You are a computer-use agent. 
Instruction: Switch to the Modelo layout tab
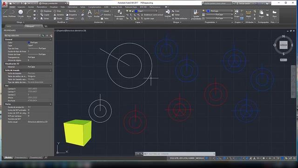click(8, 158)
